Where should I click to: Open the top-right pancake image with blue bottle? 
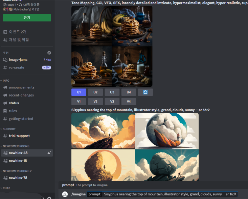(x=132, y=26)
